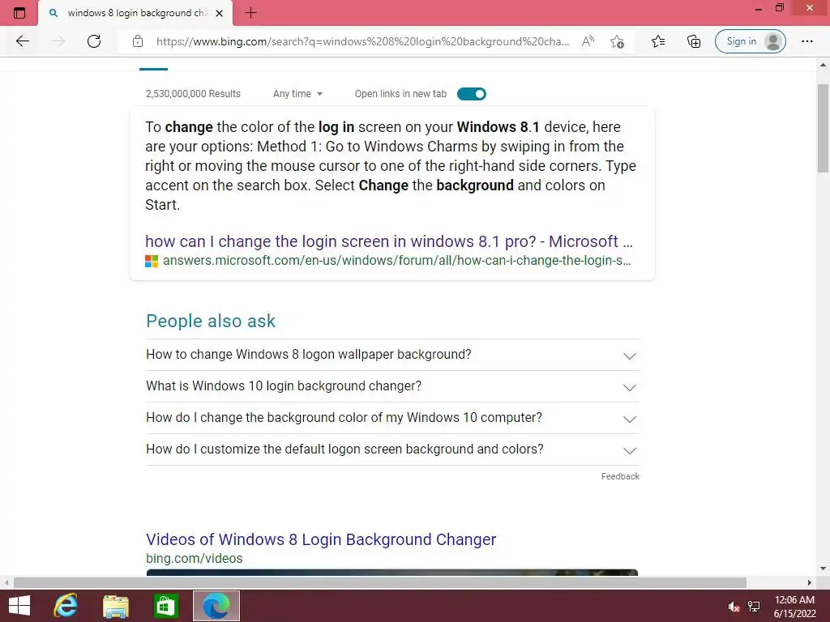Open File Explorer from taskbar
This screenshot has width=830, height=622.
115,606
